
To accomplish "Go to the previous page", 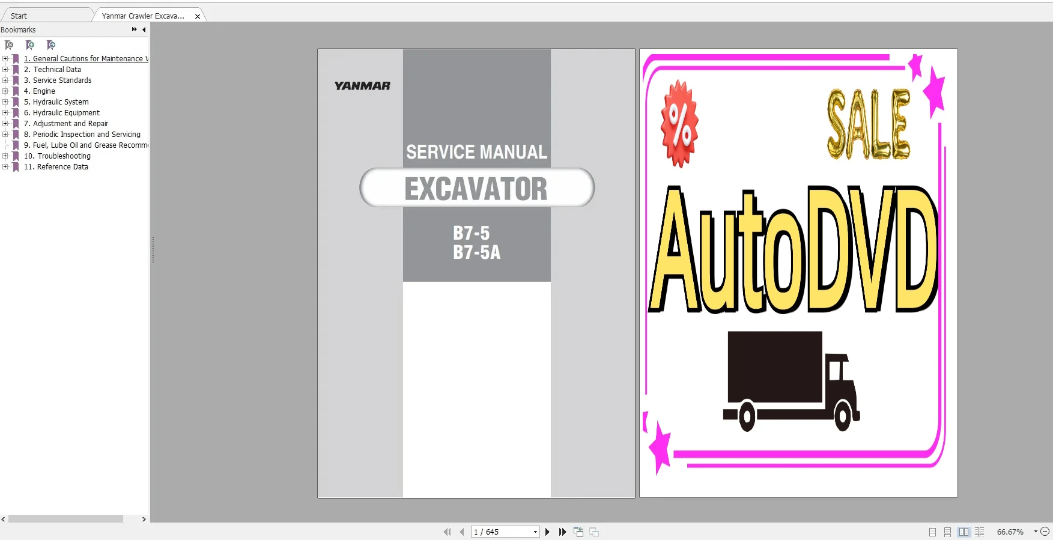I will pos(461,532).
